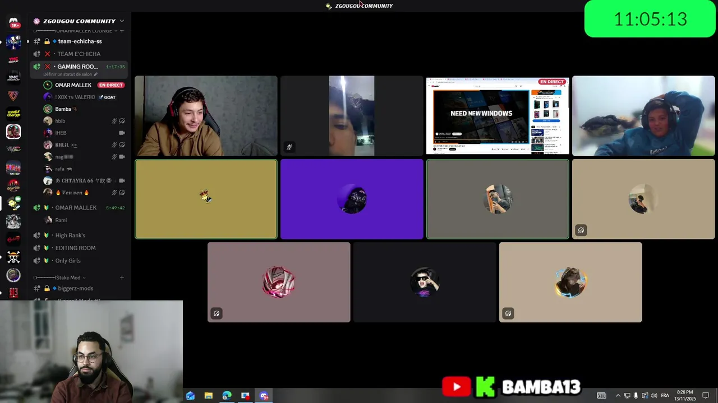The height and width of the screenshot is (403, 718).
Task: Focus webcam tile of boy in blue hoodie
Action: point(643,116)
